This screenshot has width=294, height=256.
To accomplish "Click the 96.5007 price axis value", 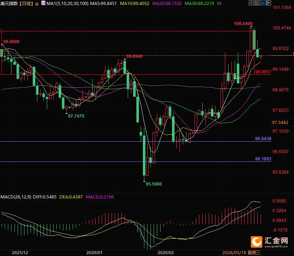I will click(x=281, y=151).
